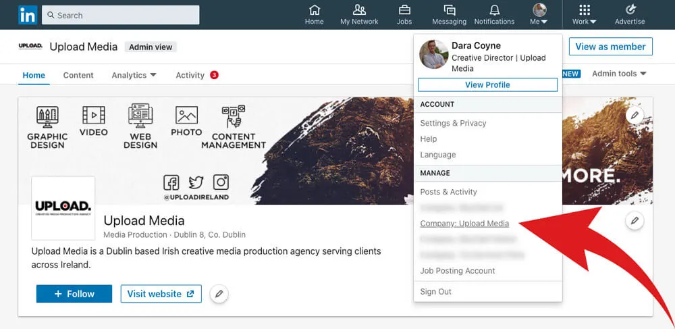Screen dimensions: 675x329
Task: Click the red Activity notification badge
Action: pos(215,75)
